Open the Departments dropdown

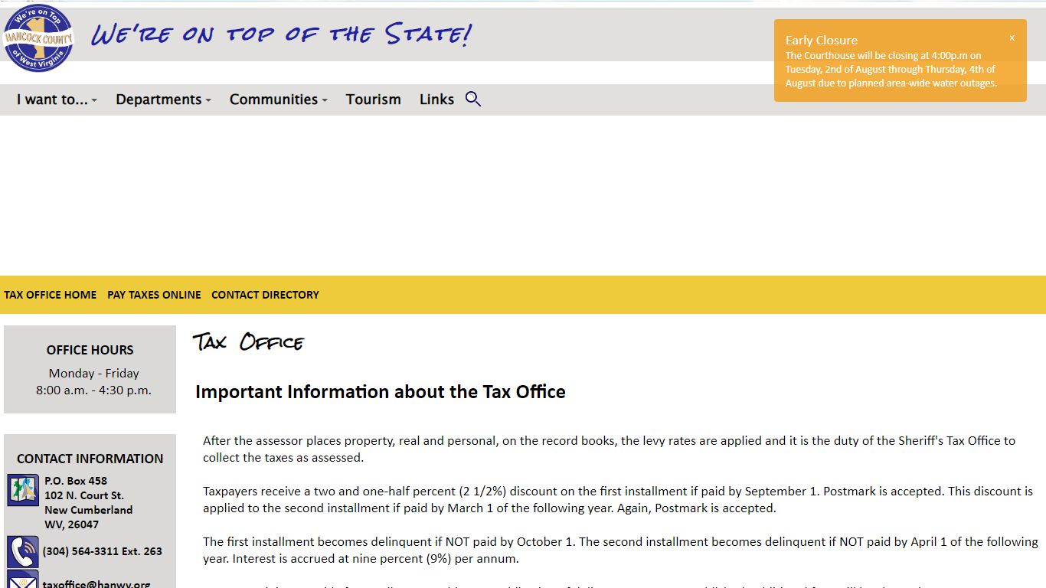163,100
